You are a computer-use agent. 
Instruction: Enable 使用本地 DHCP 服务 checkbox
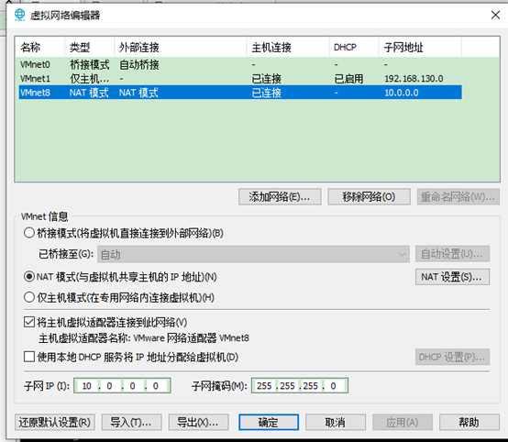pyautogui.click(x=29, y=357)
